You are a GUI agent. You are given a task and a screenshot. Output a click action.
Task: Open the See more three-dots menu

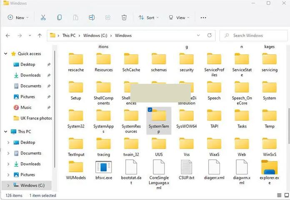(203, 18)
